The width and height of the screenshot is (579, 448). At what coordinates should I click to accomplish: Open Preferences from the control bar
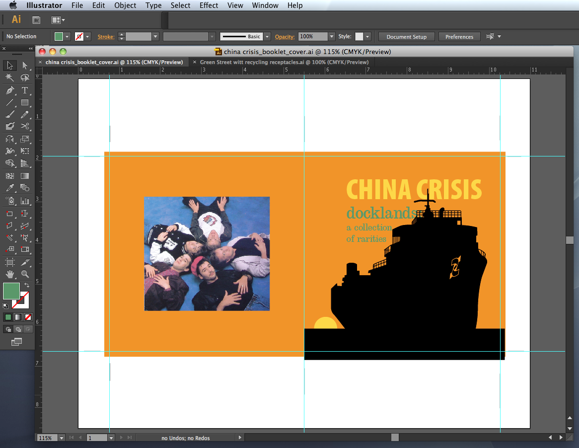(x=459, y=37)
